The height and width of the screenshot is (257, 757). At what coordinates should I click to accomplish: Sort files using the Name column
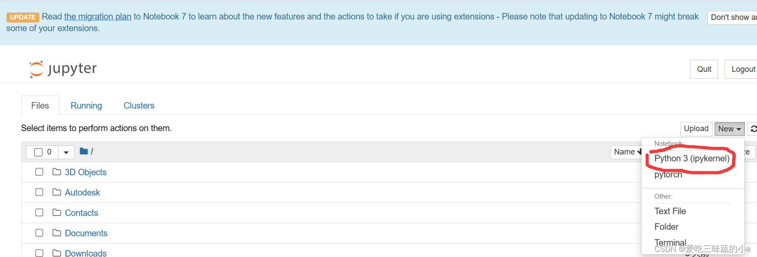[x=625, y=152]
